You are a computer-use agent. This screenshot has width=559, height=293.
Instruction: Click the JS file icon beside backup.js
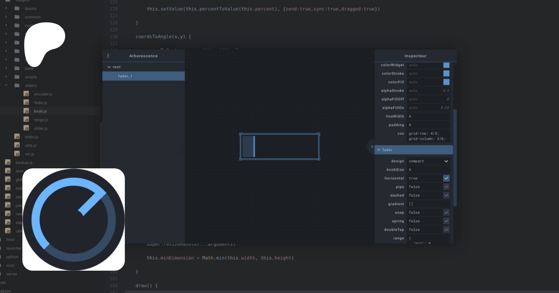click(x=8, y=162)
